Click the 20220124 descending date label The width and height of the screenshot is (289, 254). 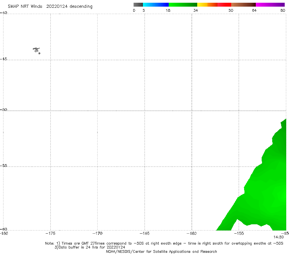(x=69, y=6)
